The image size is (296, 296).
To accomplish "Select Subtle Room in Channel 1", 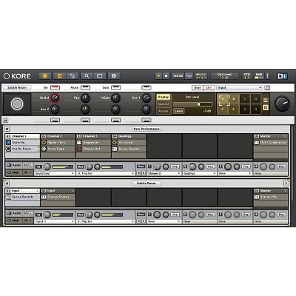I will point(22,149).
